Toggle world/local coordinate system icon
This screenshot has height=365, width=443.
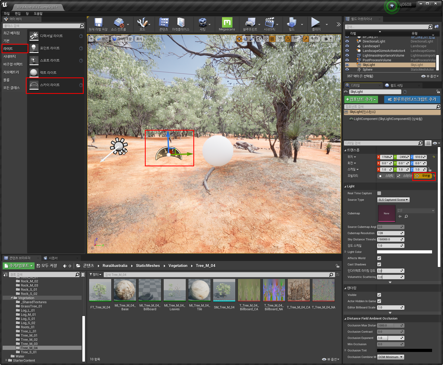click(x=259, y=39)
